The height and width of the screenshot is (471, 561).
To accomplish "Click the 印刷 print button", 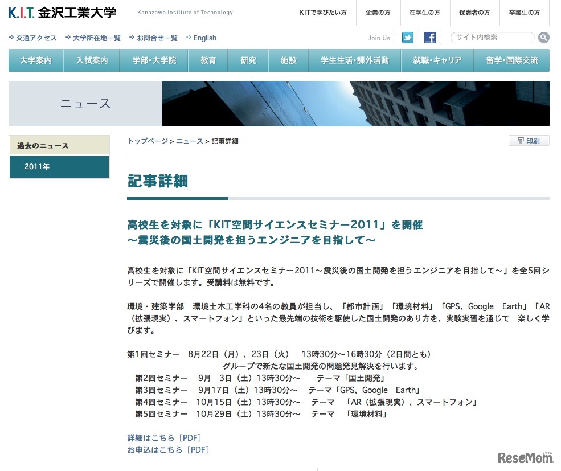I will [529, 141].
